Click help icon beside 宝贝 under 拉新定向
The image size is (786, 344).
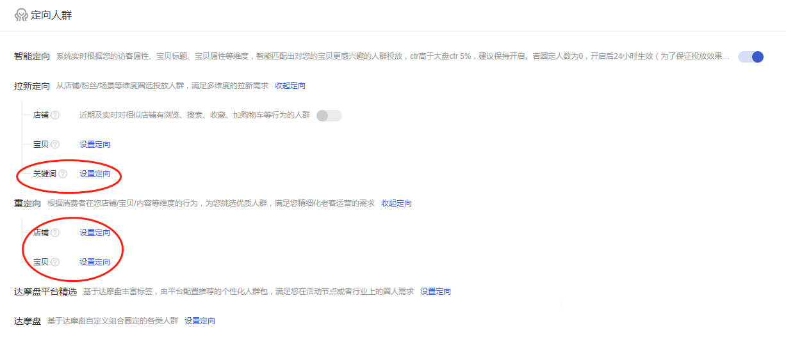click(x=55, y=145)
